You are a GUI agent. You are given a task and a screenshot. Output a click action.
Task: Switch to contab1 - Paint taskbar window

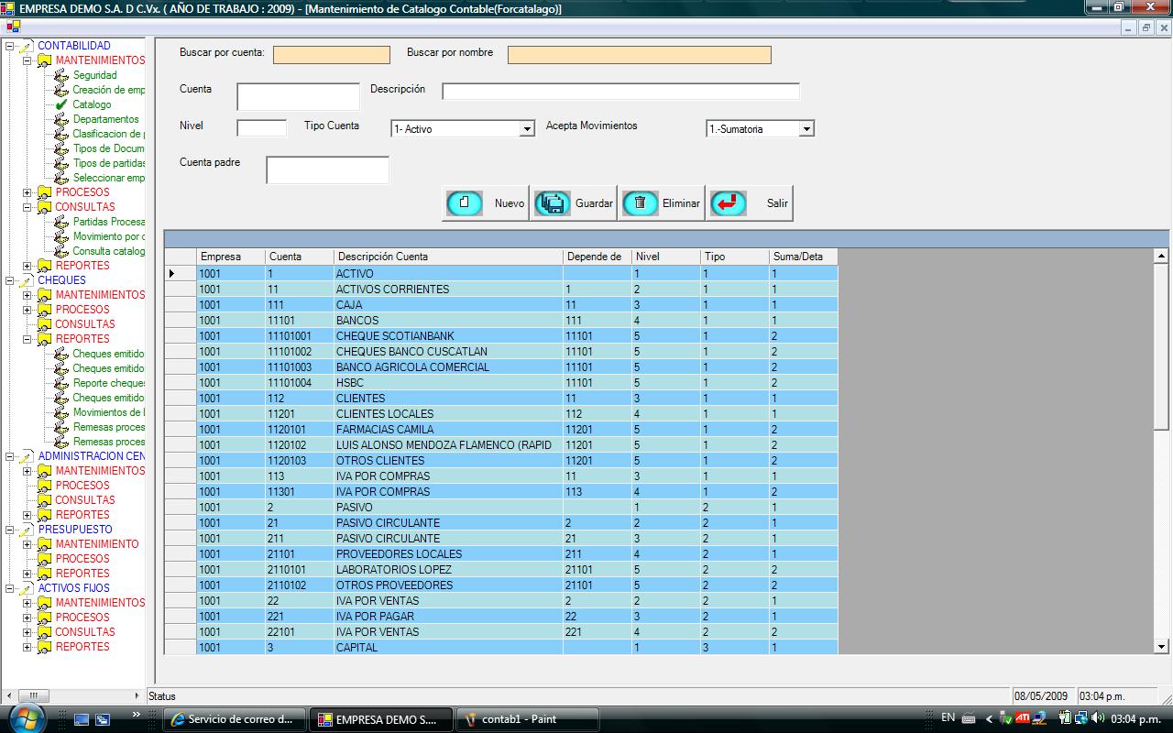pos(527,719)
